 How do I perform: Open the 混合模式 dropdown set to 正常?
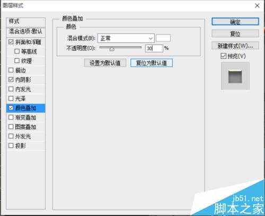pos(126,38)
